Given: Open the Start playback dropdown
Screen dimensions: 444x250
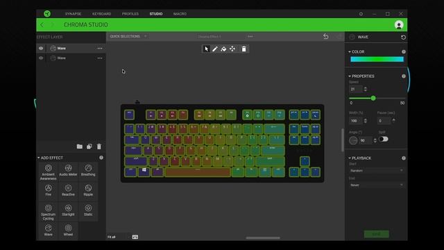Looking at the screenshot, I should coord(376,171).
